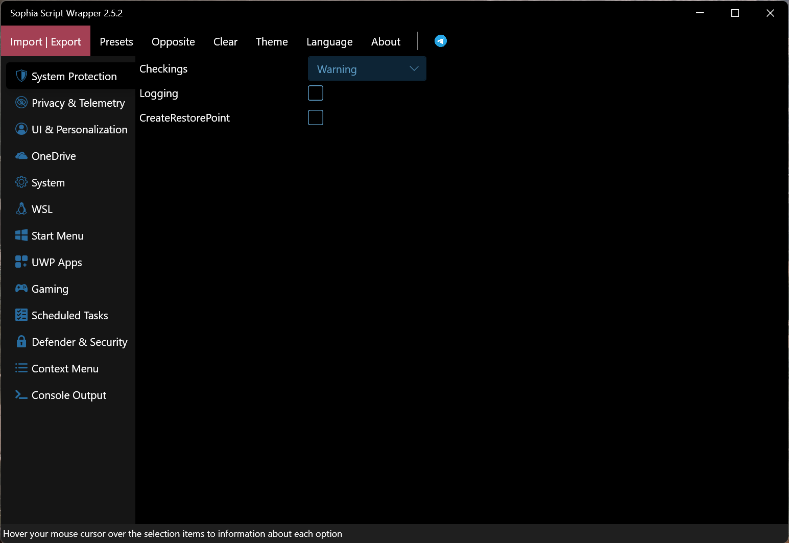This screenshot has height=543, width=789.
Task: Go to Privacy & Telemetry section
Action: pyautogui.click(x=78, y=103)
